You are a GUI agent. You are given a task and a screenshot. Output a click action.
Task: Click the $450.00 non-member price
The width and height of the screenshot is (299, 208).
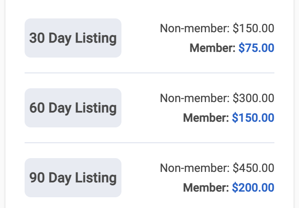pos(253,168)
